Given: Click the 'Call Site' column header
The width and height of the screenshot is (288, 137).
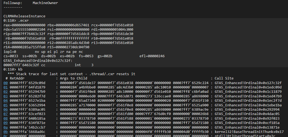Looking at the screenshot, I should (x=224, y=78).
